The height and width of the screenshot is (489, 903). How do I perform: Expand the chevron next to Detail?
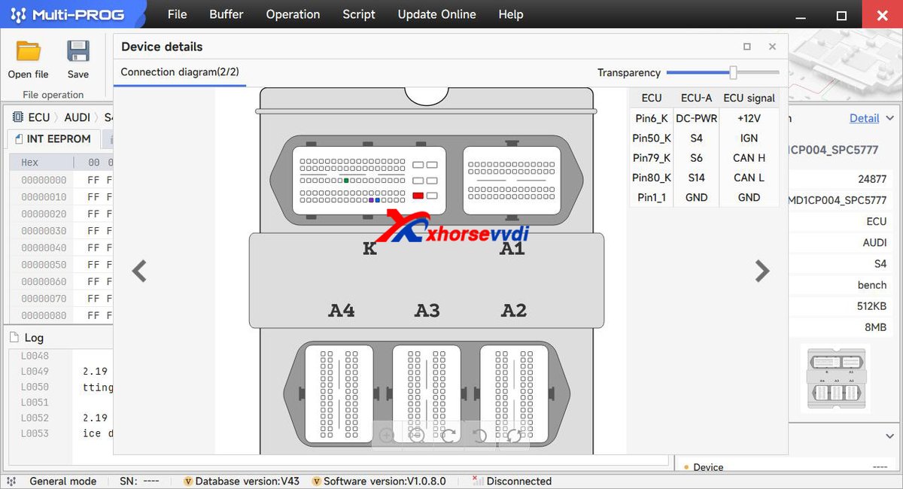point(890,118)
